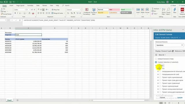Click the Insert Function fx icon
185x104 pixels.
20,20
